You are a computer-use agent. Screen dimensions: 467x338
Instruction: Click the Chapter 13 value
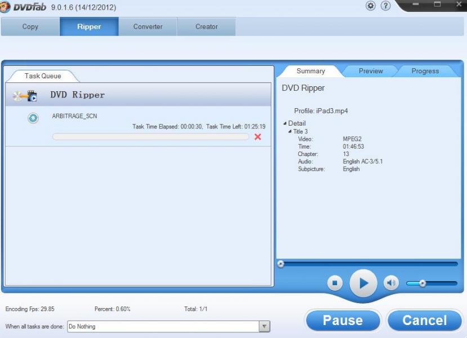click(346, 154)
